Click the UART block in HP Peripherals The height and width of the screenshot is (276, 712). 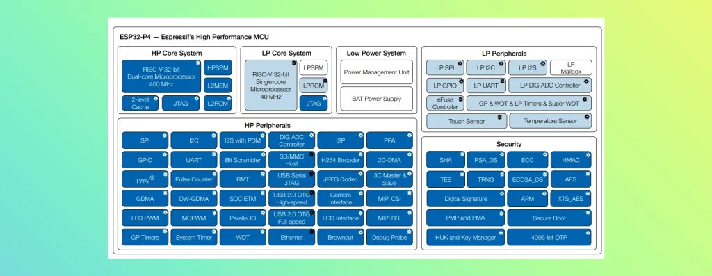[194, 160]
